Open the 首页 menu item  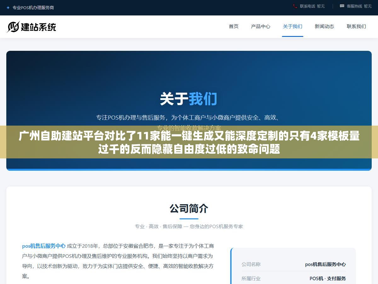pos(234,27)
